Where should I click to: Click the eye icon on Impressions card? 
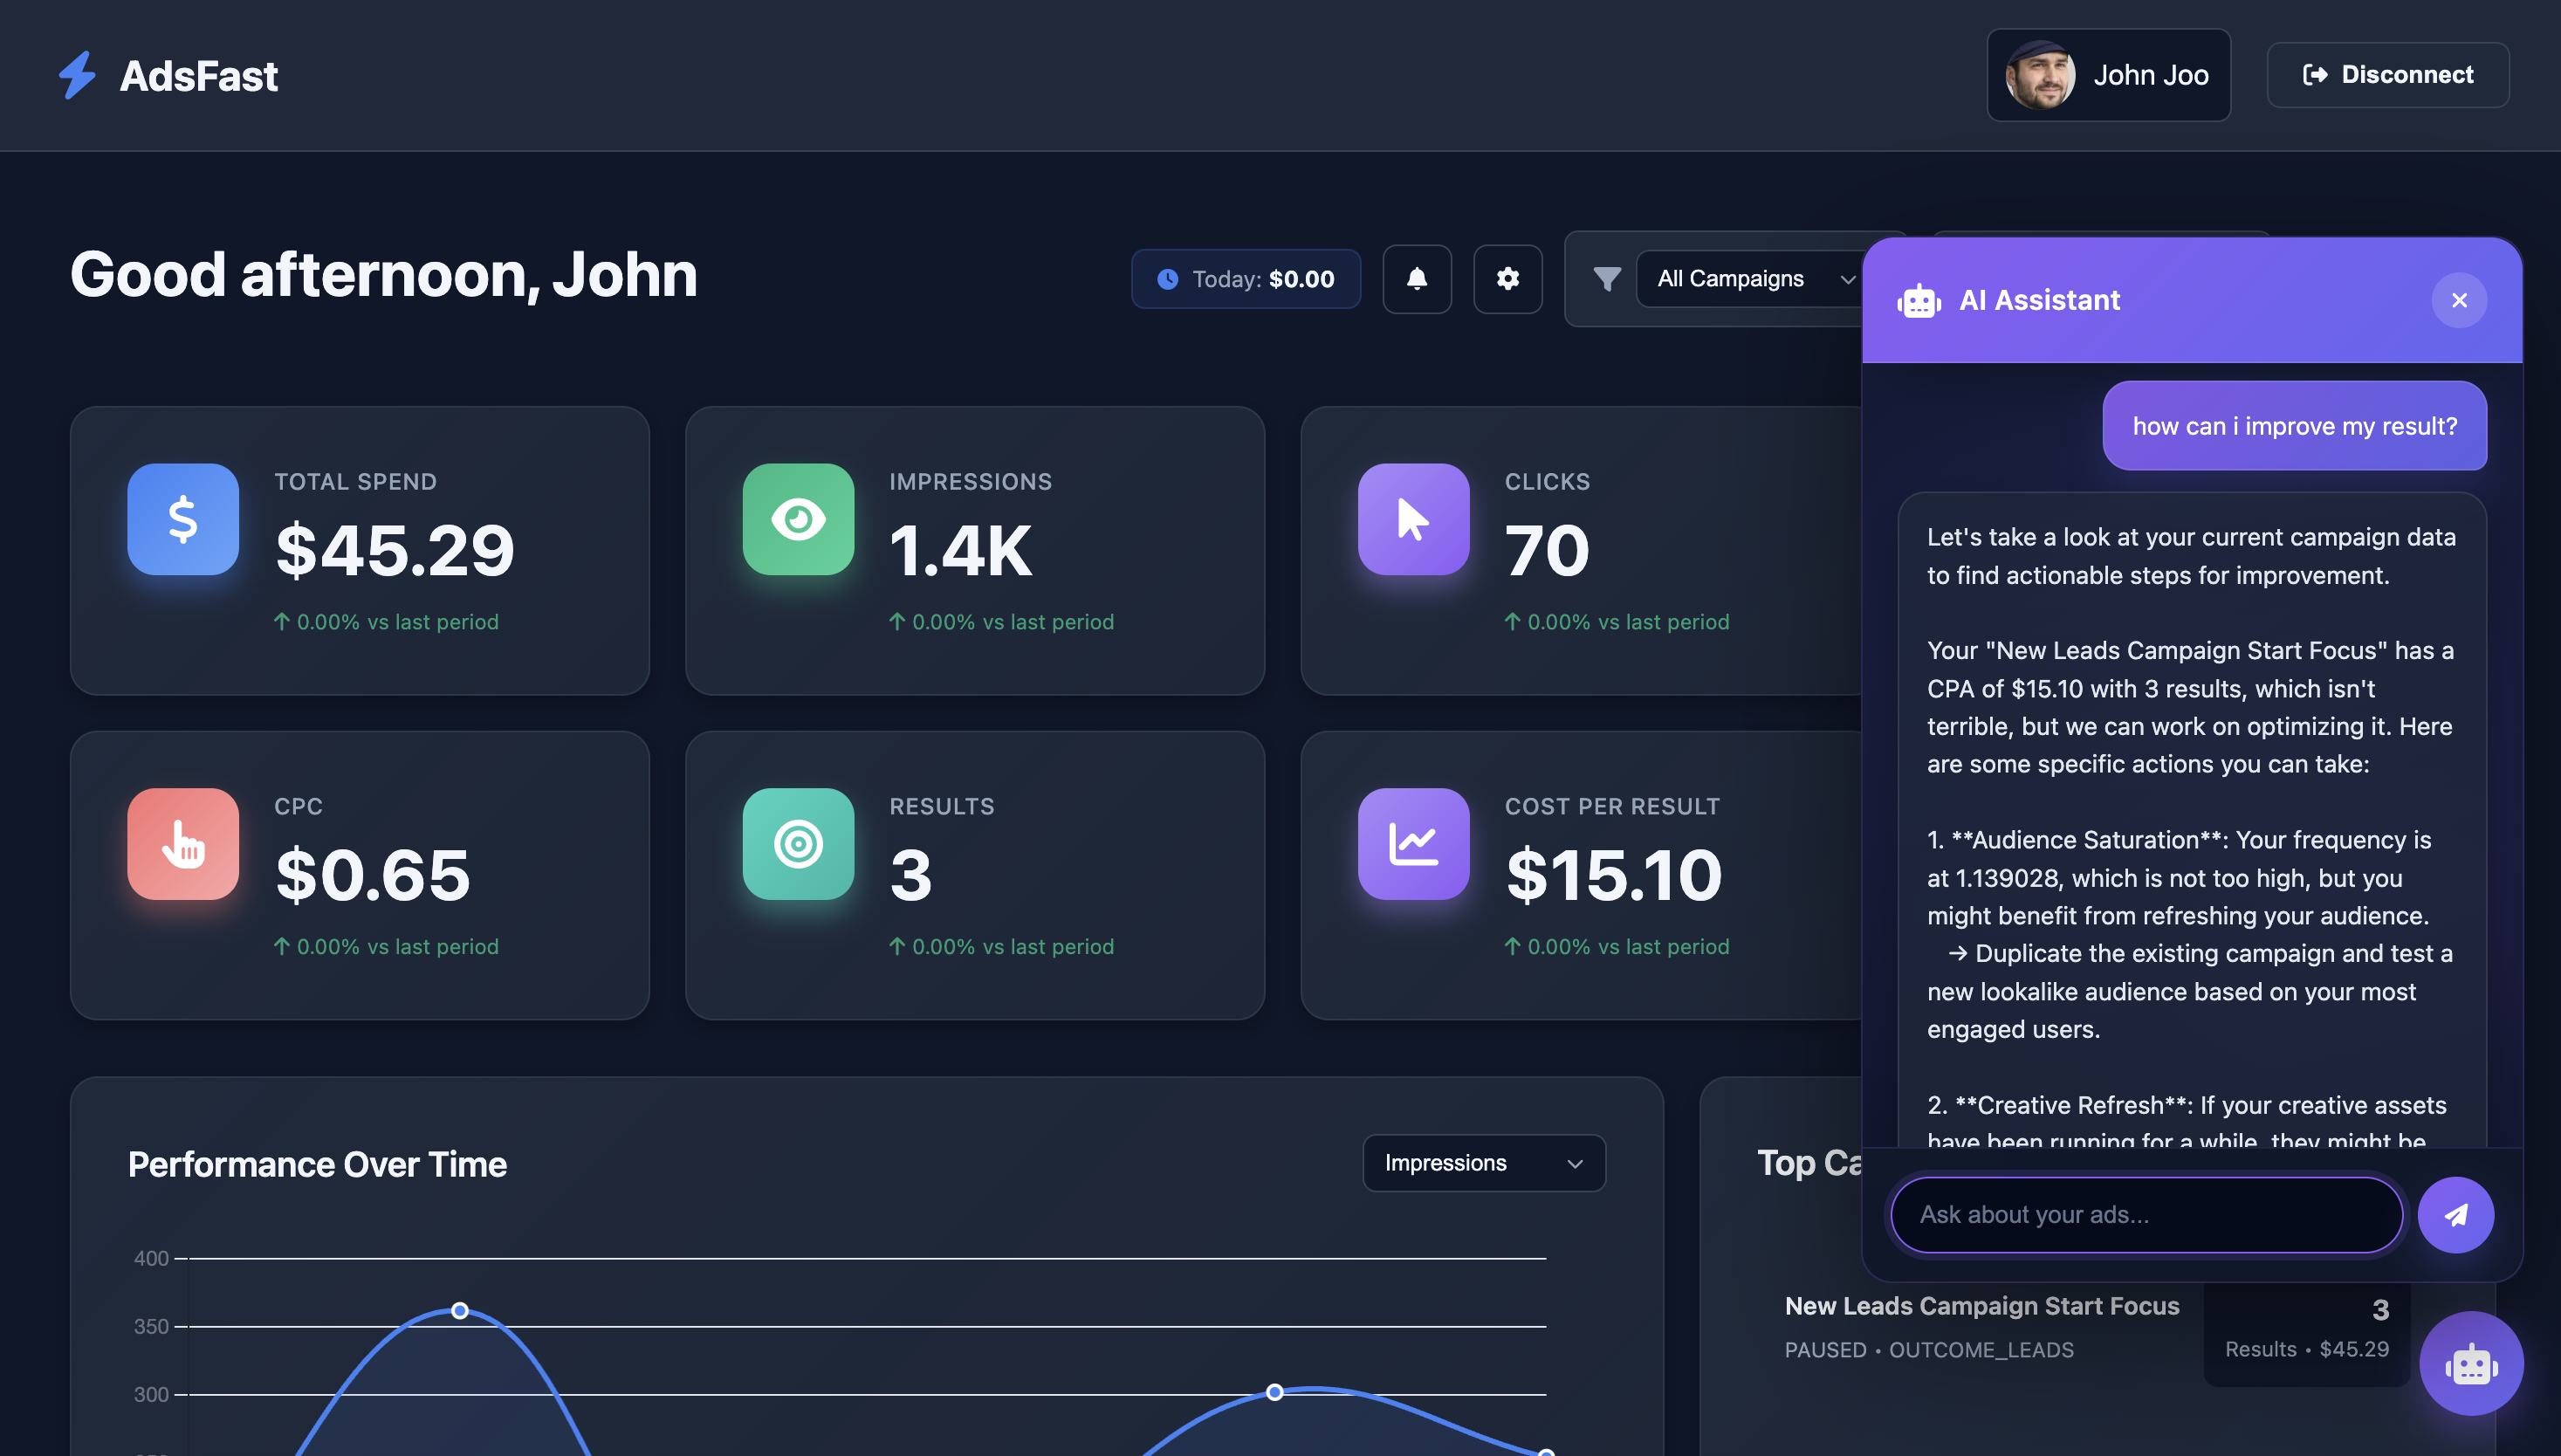[797, 519]
